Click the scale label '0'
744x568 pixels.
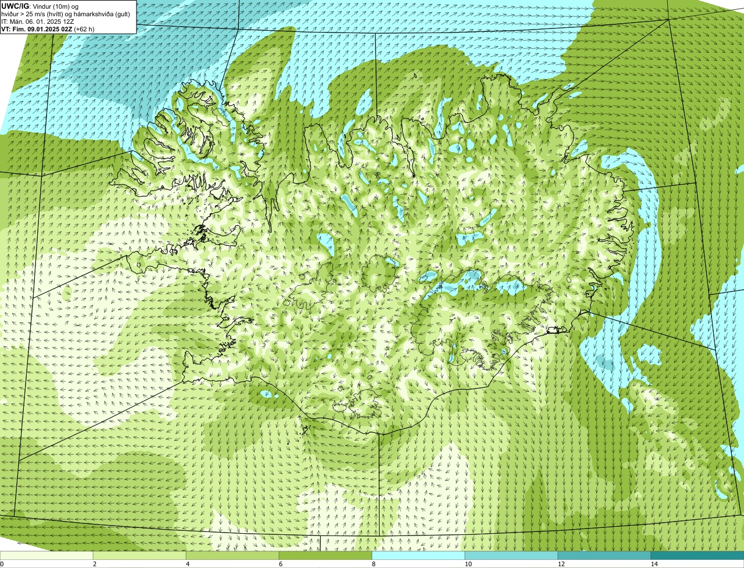tap(2, 564)
